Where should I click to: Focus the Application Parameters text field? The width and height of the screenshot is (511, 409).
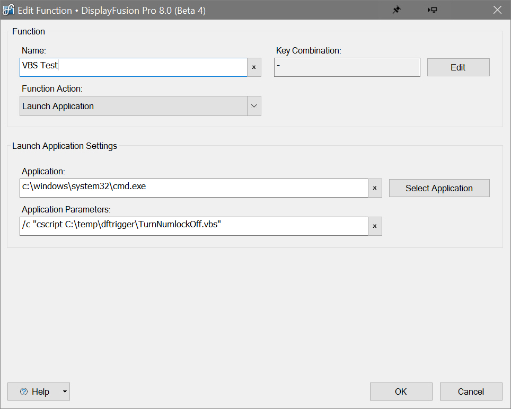[x=193, y=226]
